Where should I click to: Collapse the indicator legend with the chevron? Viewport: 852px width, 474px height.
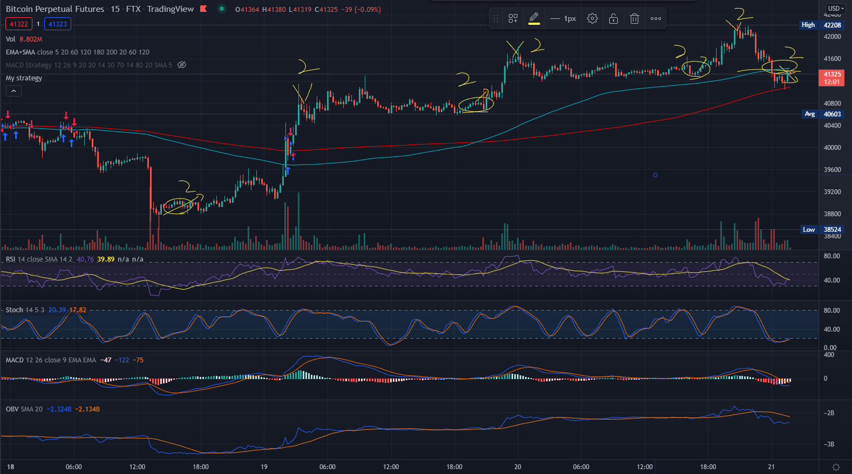coord(13,91)
